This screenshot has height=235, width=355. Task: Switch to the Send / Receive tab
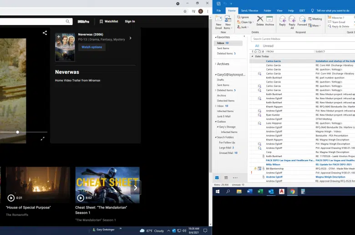249,10
